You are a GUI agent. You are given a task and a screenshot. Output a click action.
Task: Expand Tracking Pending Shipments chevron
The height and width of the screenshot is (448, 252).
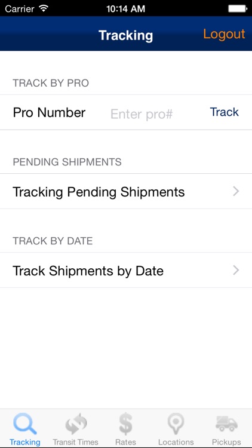coord(236,191)
